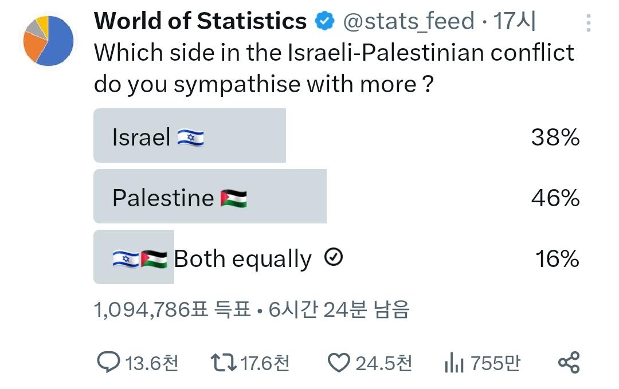This screenshot has width=619, height=389.
Task: Open the three-dot more options menu
Action: [x=588, y=23]
